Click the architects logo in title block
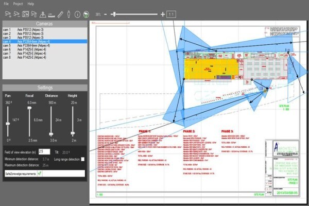Viewport: 309px width, 206px height. click(x=286, y=148)
